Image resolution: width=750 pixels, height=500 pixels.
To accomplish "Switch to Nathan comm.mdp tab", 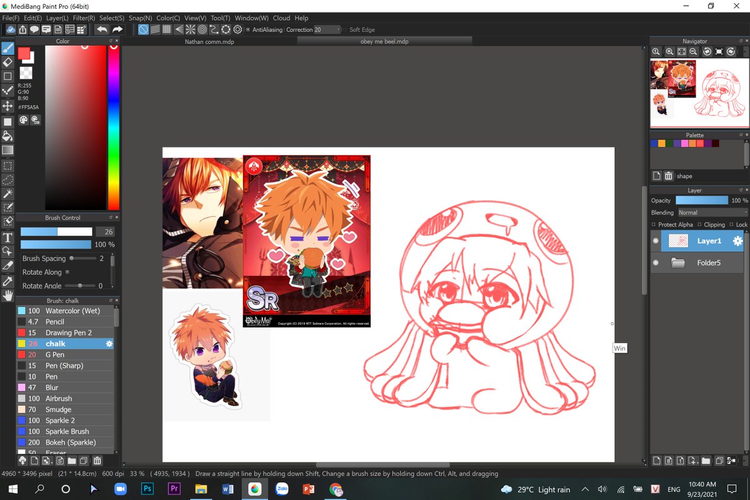I will click(x=209, y=41).
